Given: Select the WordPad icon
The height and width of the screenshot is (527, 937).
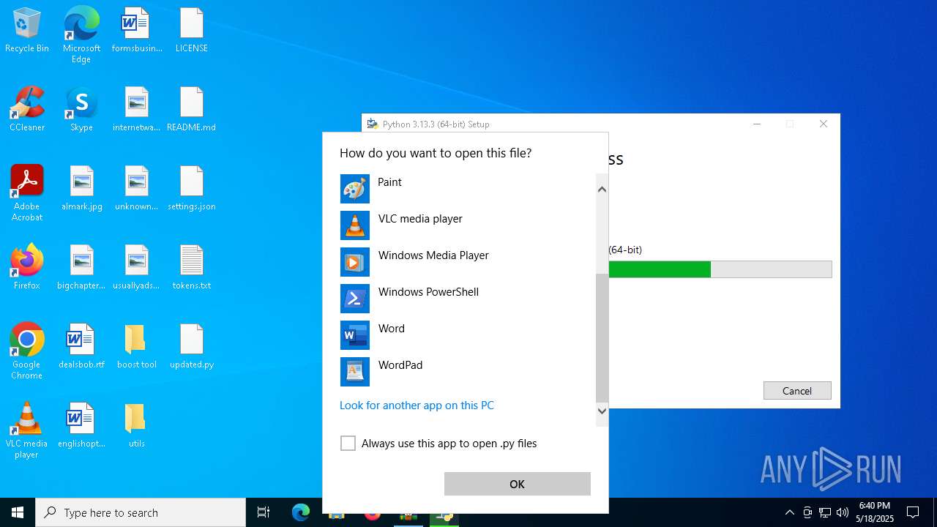Looking at the screenshot, I should [x=355, y=372].
